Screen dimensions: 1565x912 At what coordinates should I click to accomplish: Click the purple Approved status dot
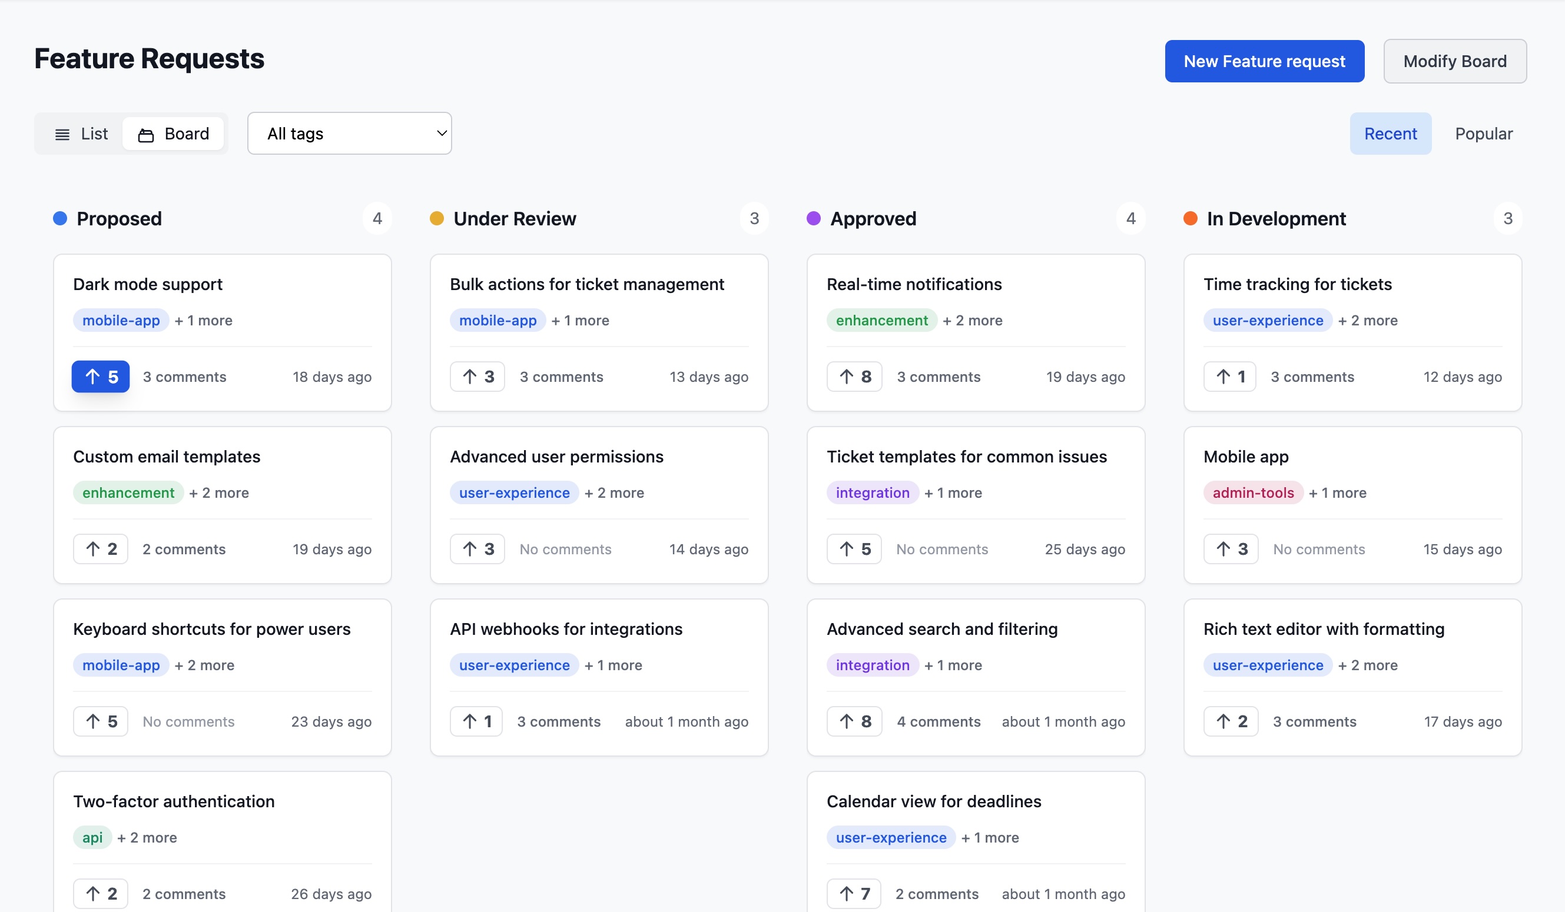click(814, 218)
